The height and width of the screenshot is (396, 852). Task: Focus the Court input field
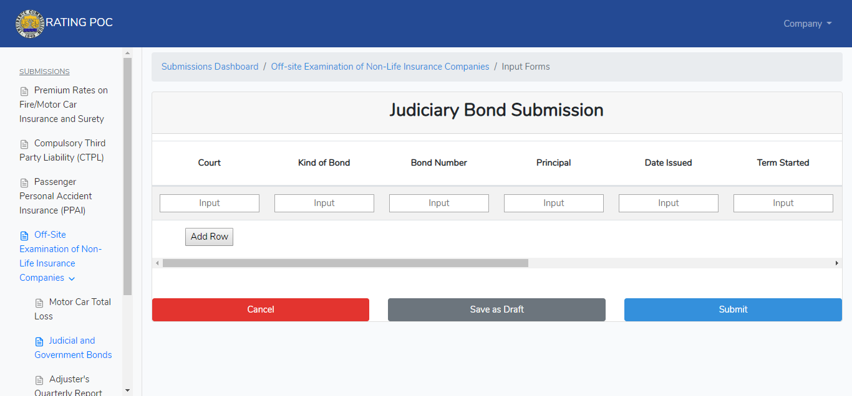click(x=210, y=203)
